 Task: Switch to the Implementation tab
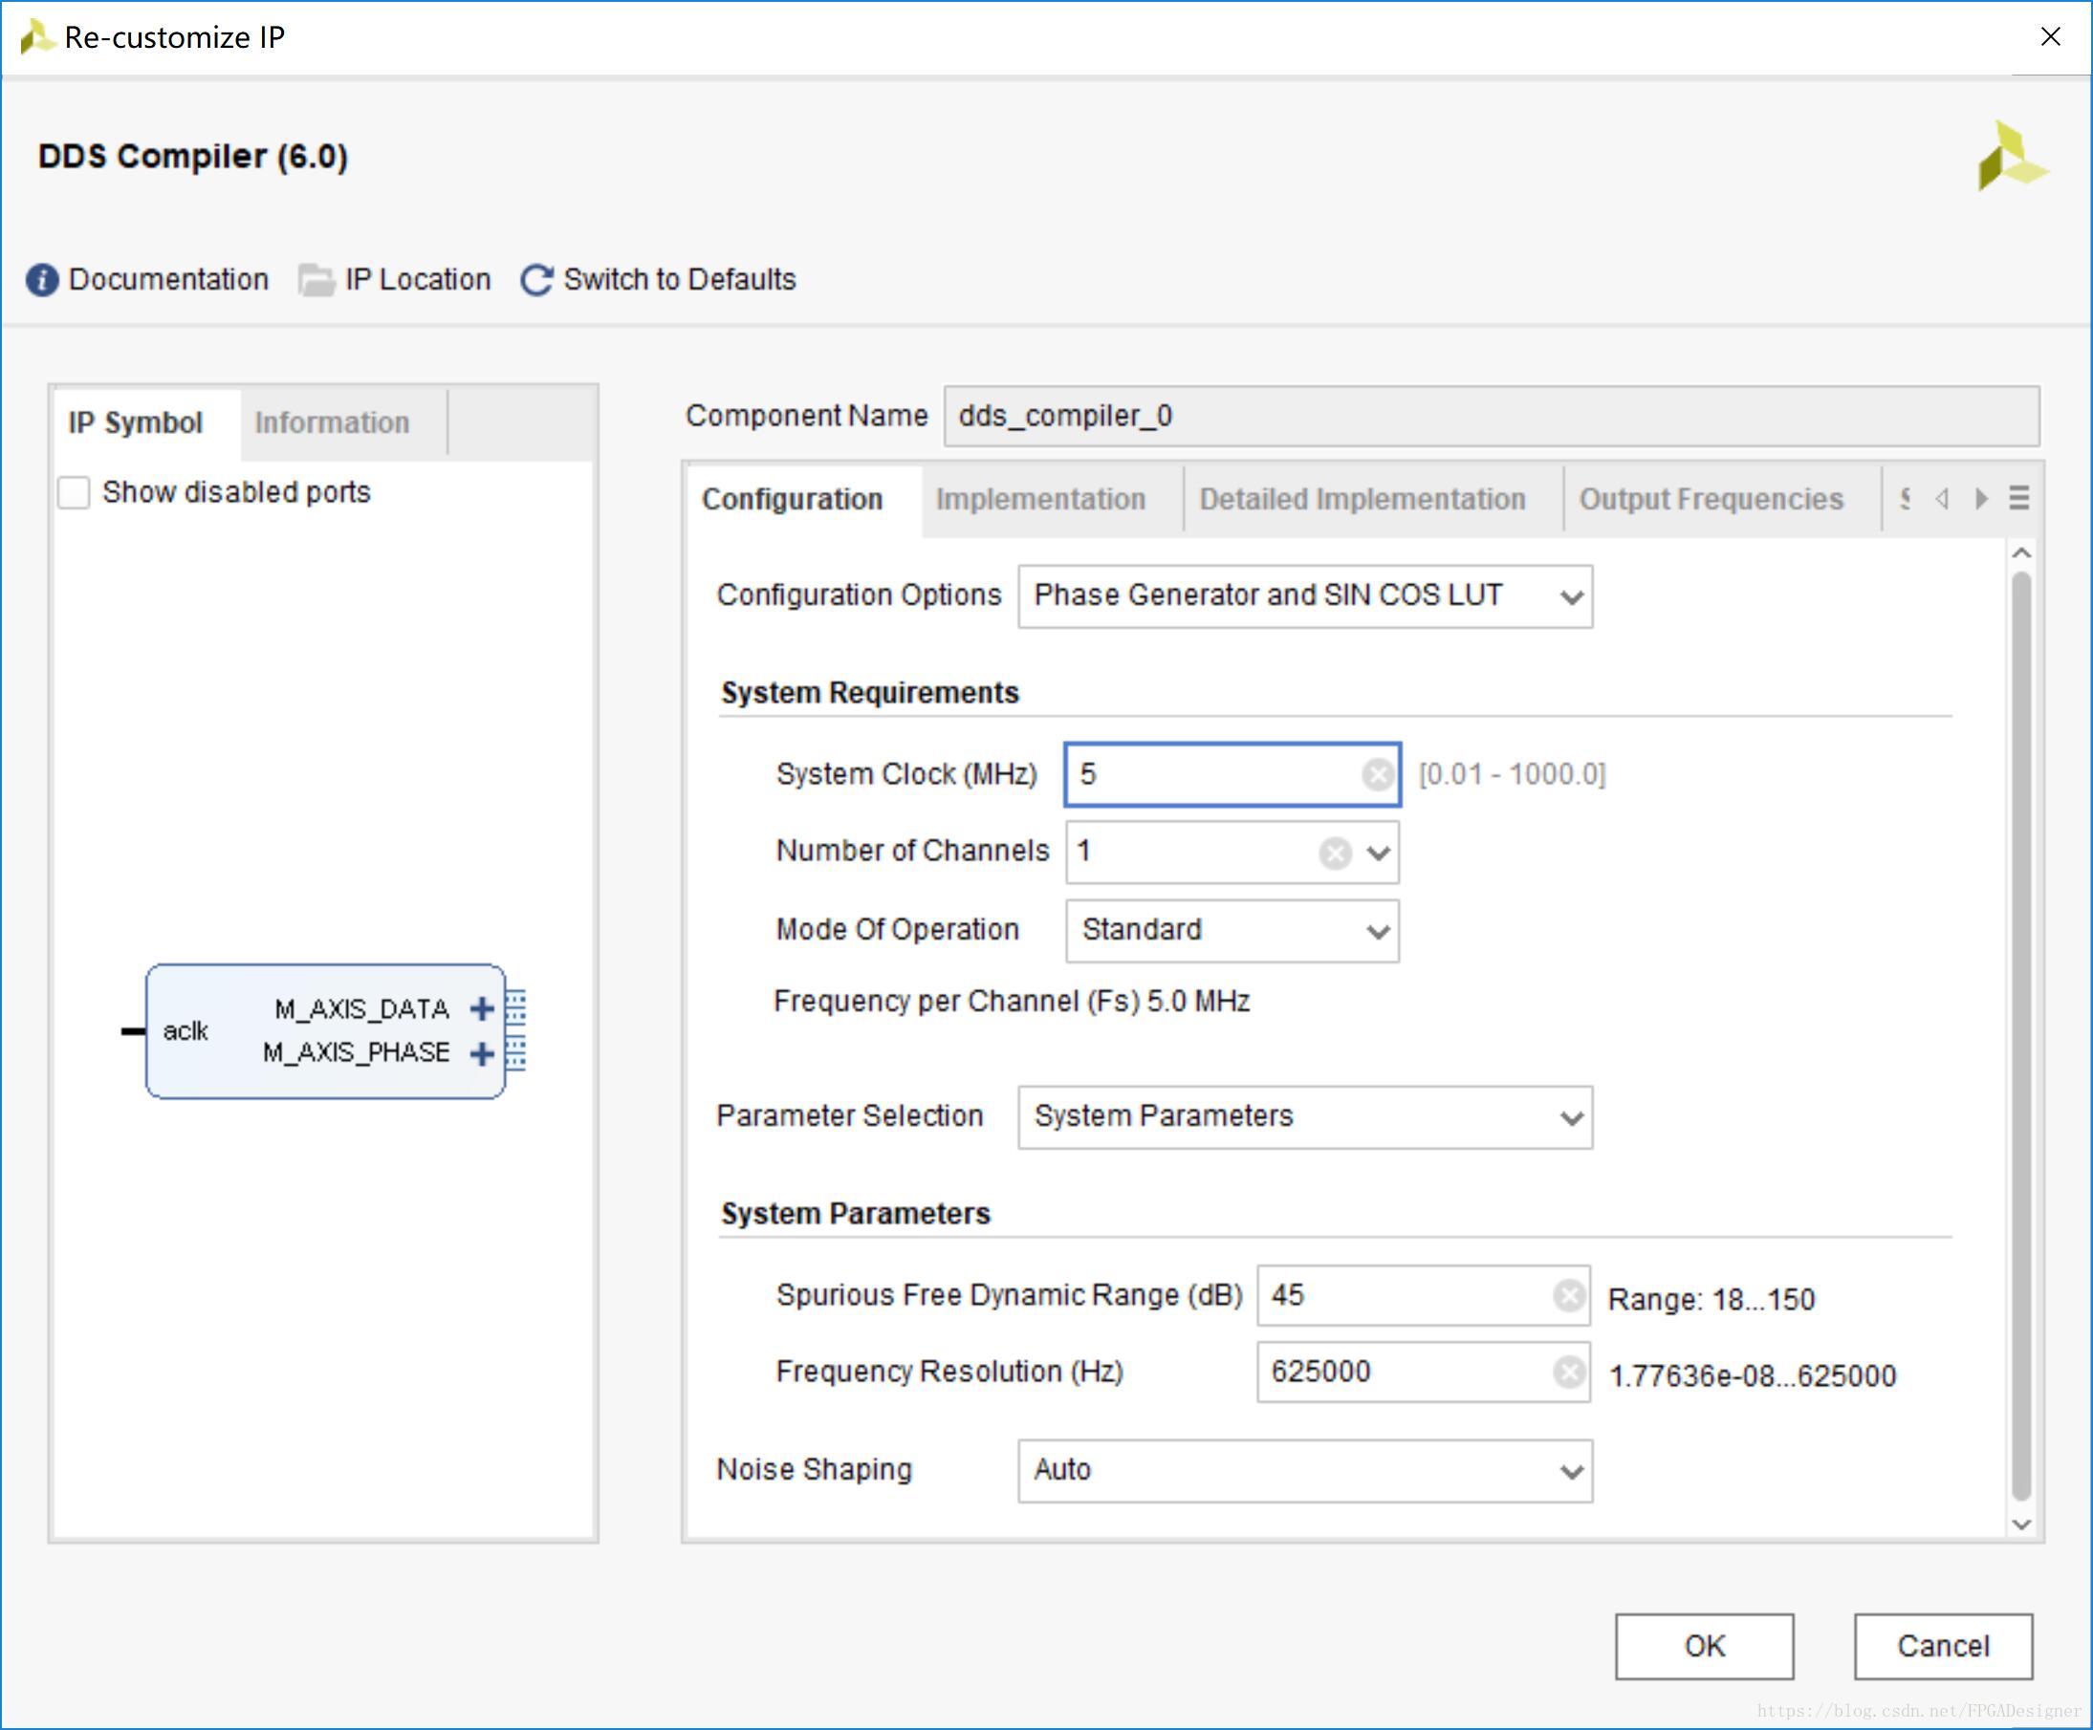click(1040, 499)
